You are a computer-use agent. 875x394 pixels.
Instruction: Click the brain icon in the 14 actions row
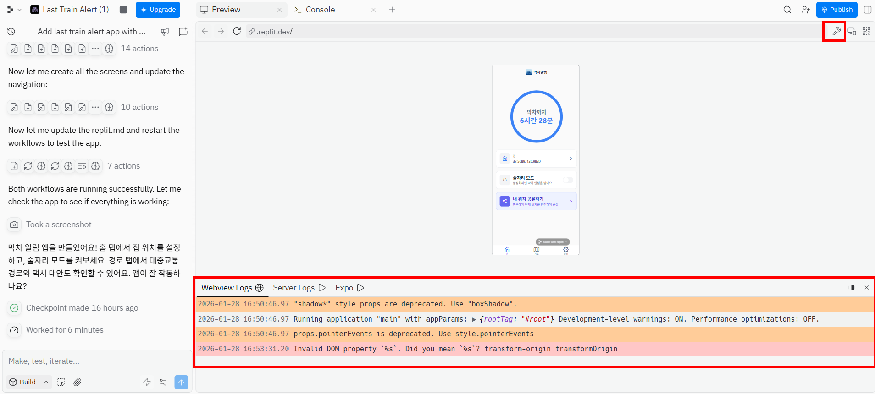coord(109,49)
